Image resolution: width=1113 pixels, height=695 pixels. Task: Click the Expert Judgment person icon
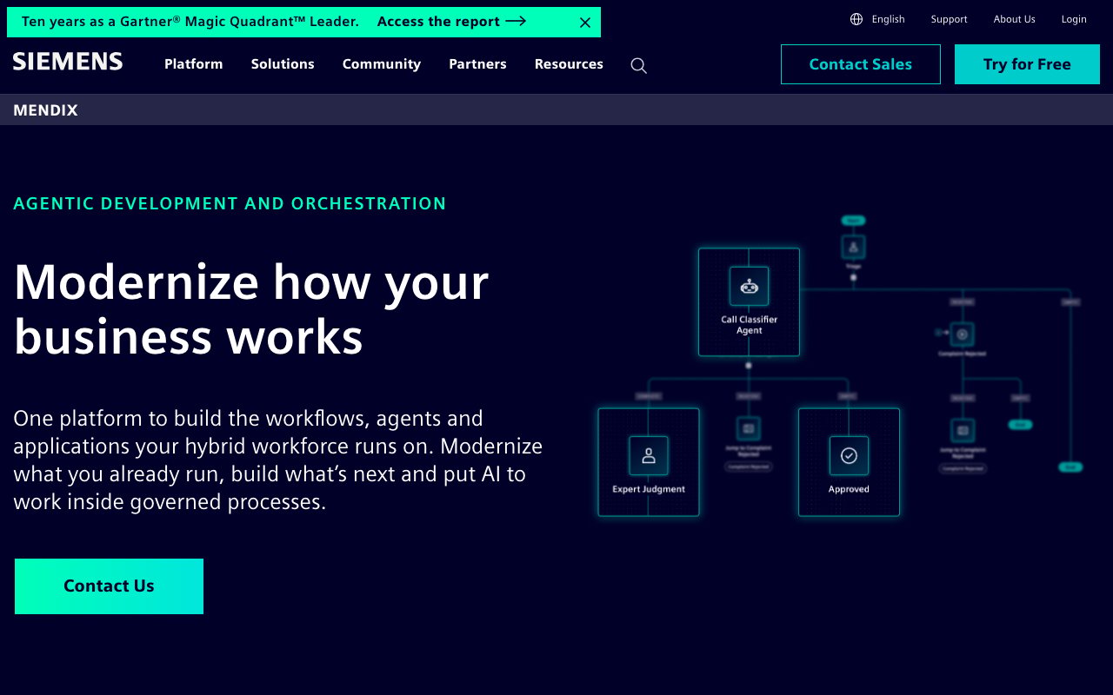tap(649, 455)
